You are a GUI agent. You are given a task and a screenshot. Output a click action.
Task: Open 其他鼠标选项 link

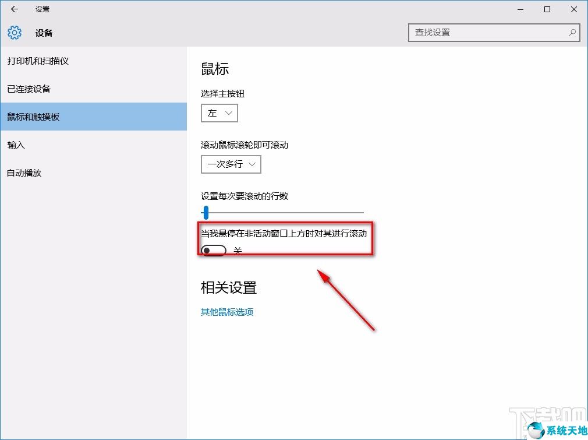tap(226, 312)
